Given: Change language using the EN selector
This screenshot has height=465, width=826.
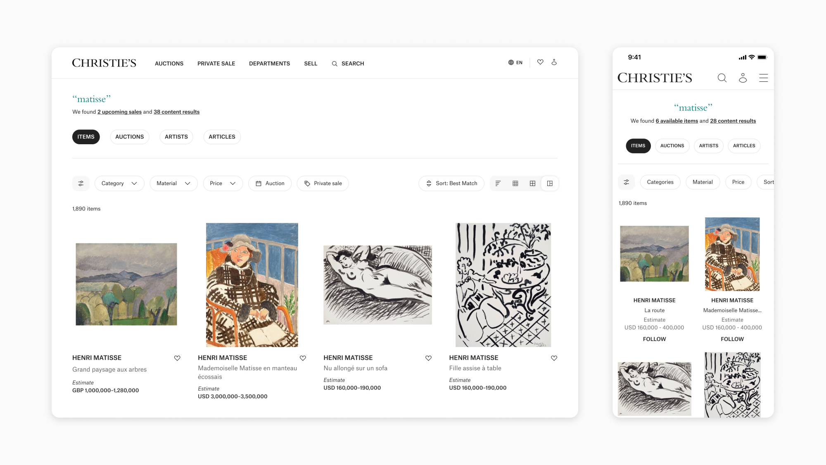Looking at the screenshot, I should pyautogui.click(x=515, y=62).
